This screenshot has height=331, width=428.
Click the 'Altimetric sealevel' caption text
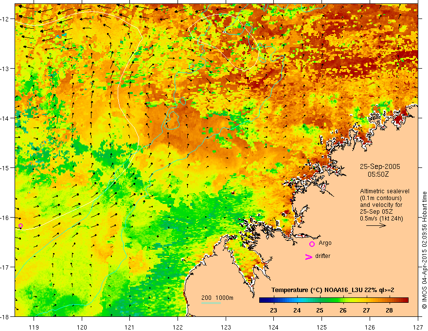pos(385,191)
